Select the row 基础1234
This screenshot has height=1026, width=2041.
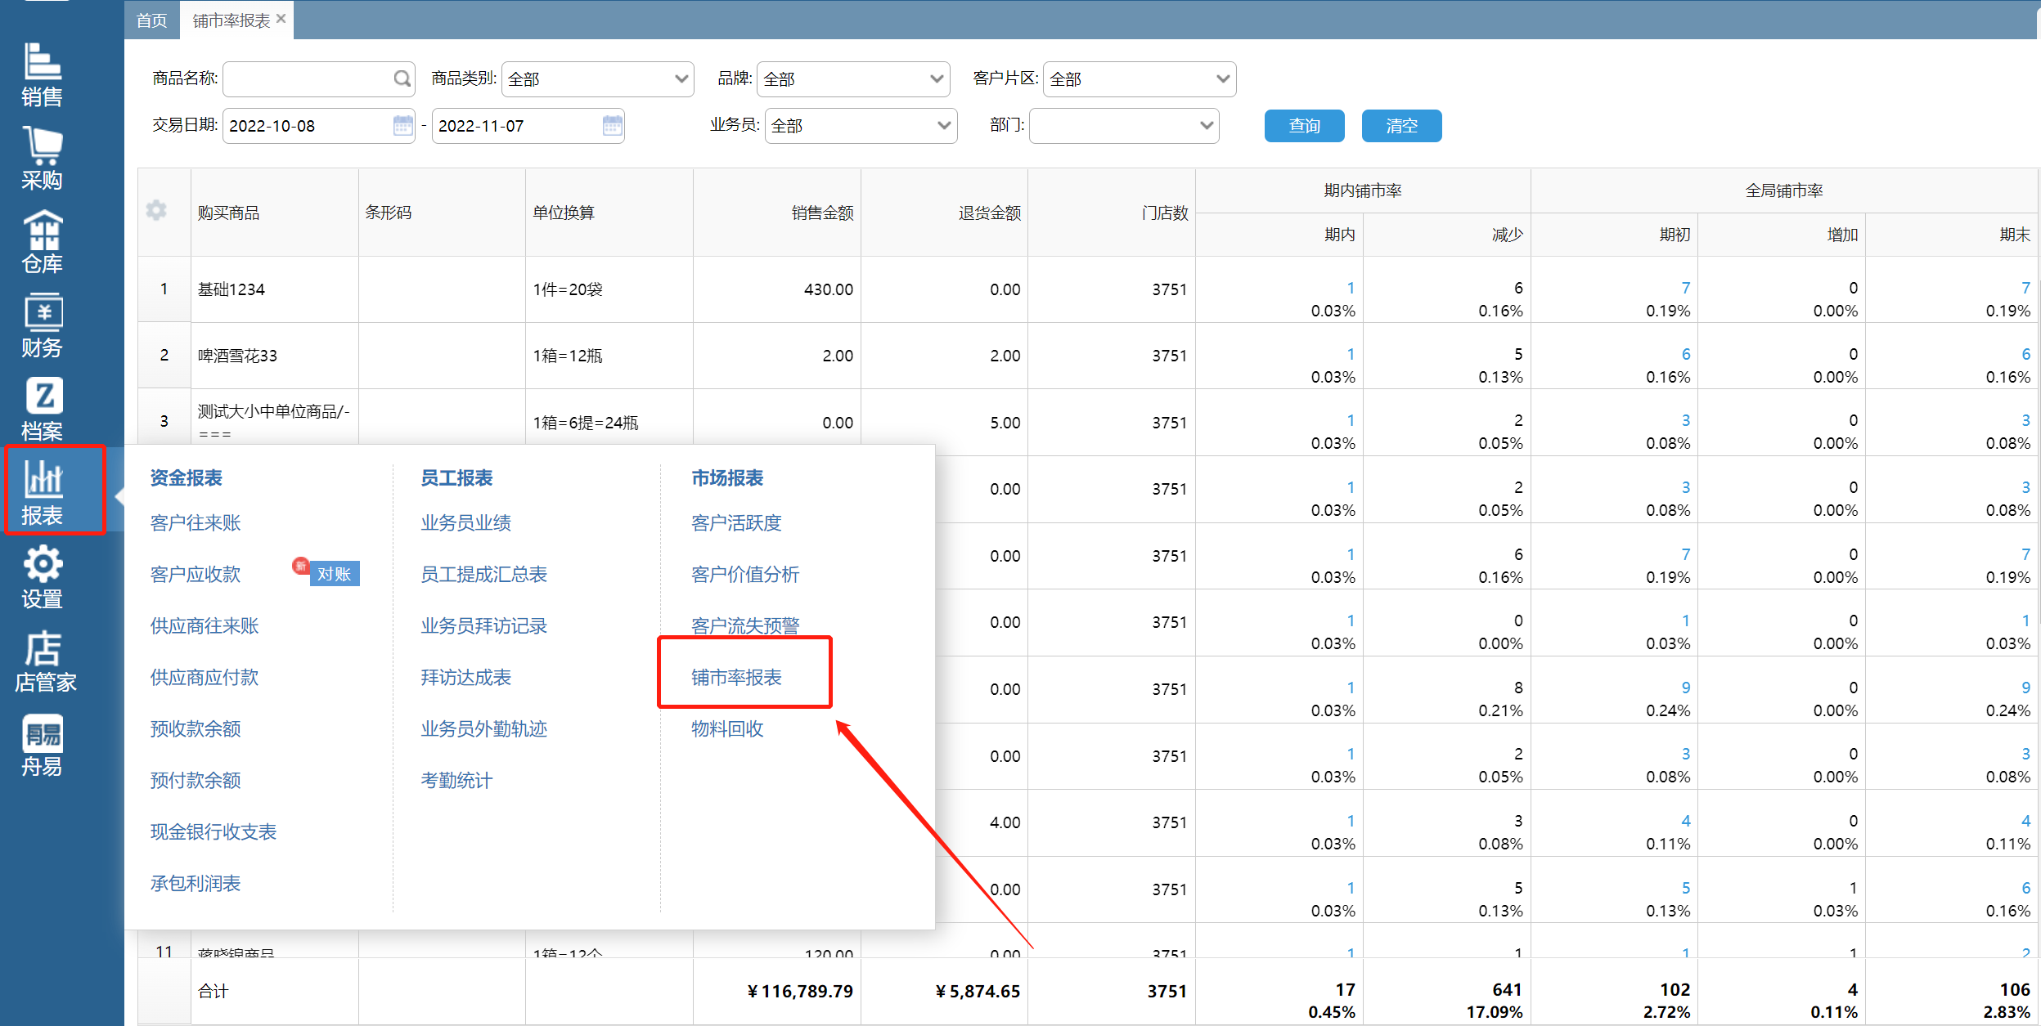pyautogui.click(x=1088, y=289)
